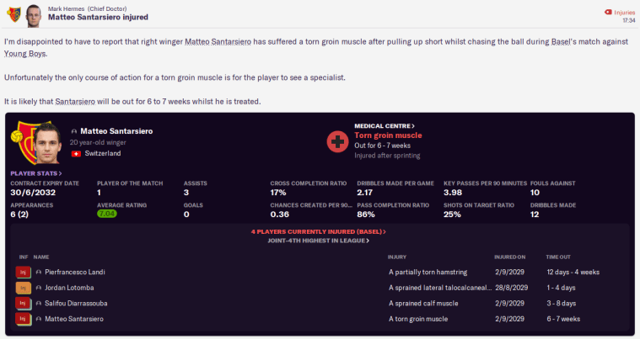This screenshot has width=640, height=339.
Task: Click the injury status icon for Salifou Diarrassouba
Action: (x=23, y=303)
